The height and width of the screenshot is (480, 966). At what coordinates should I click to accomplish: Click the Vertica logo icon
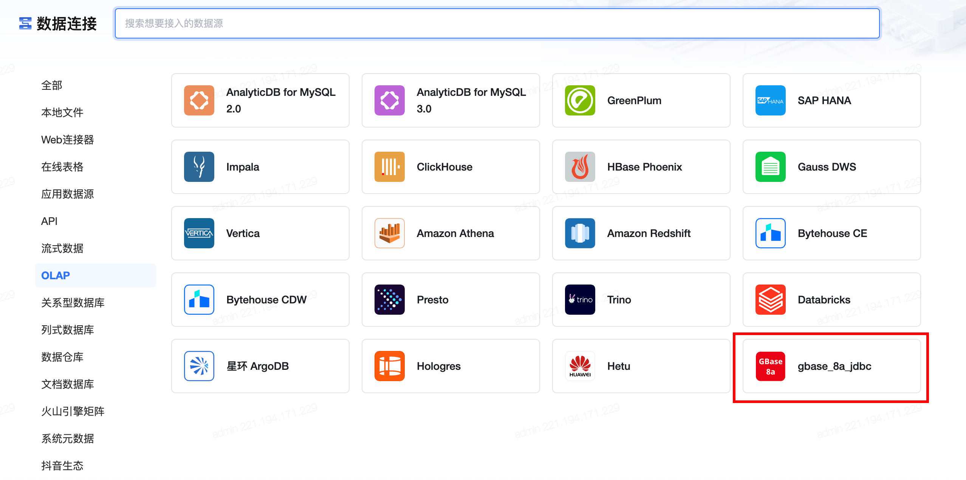tap(199, 233)
